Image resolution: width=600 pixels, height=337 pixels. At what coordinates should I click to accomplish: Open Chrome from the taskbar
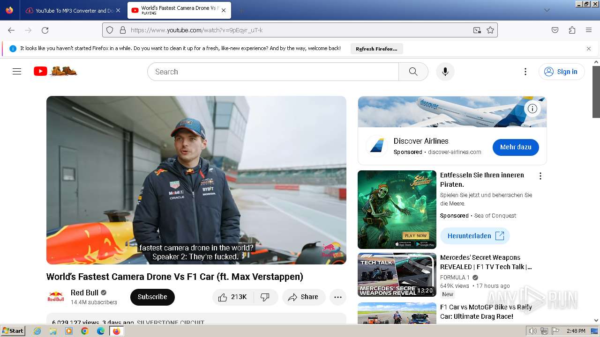pyautogui.click(x=85, y=331)
